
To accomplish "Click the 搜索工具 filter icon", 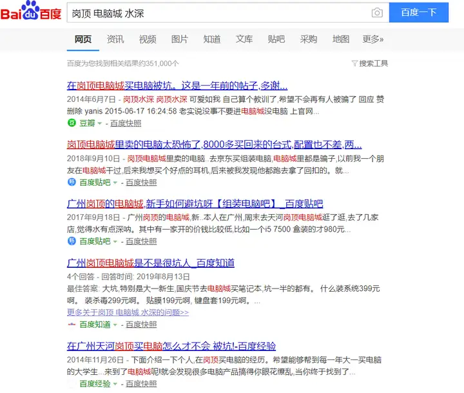I will pos(354,63).
